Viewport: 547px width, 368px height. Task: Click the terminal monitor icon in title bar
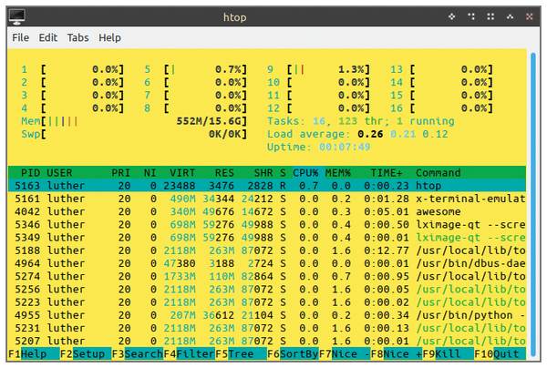(x=16, y=16)
